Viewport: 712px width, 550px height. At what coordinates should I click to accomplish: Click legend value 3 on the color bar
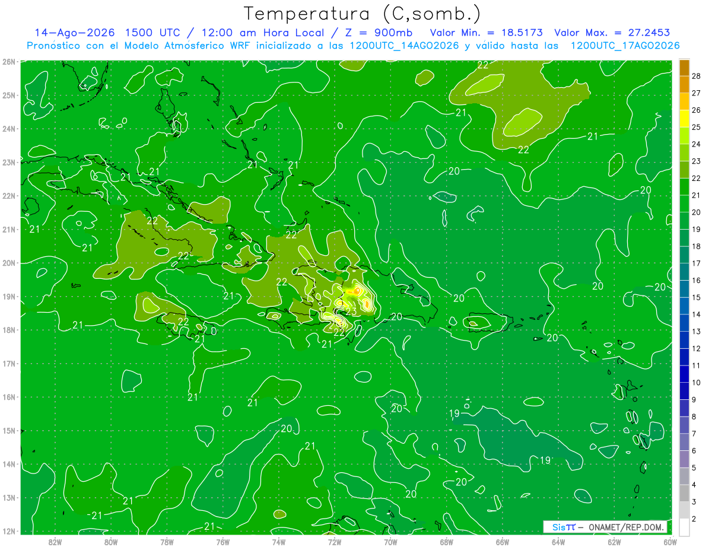coord(694,502)
